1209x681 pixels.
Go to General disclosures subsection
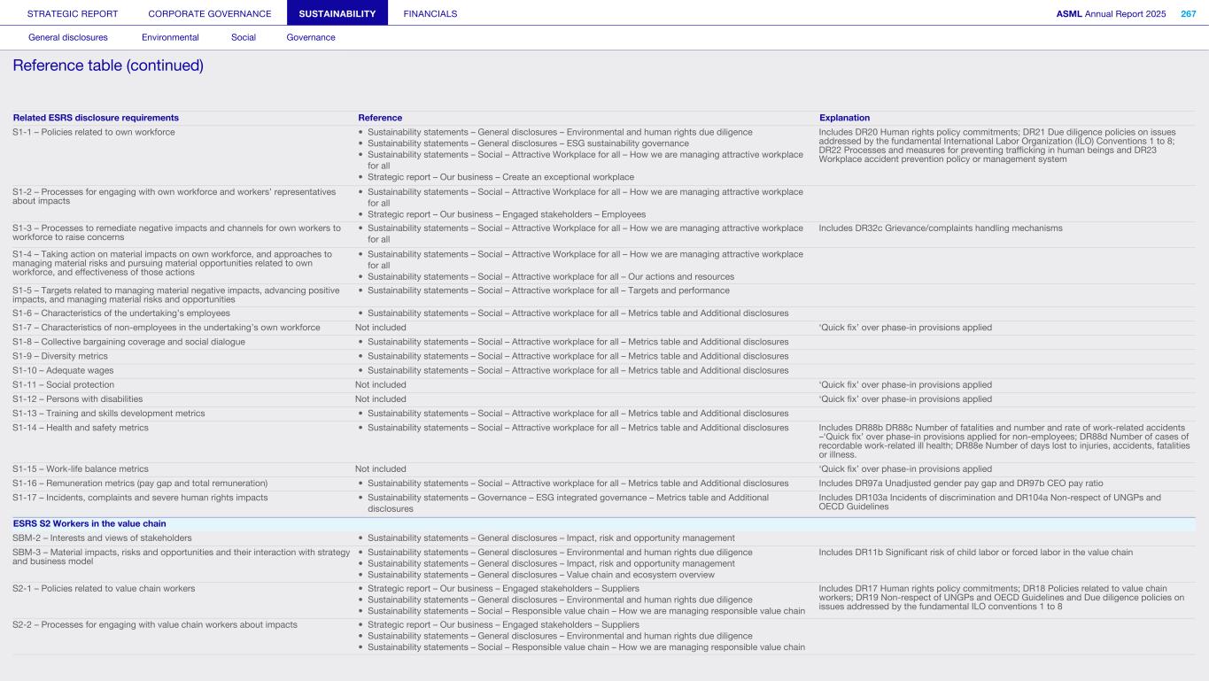(x=68, y=37)
